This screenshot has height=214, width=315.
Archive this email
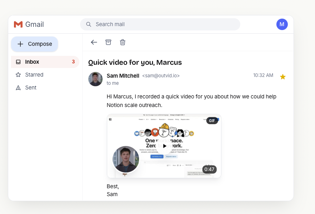[x=108, y=42]
